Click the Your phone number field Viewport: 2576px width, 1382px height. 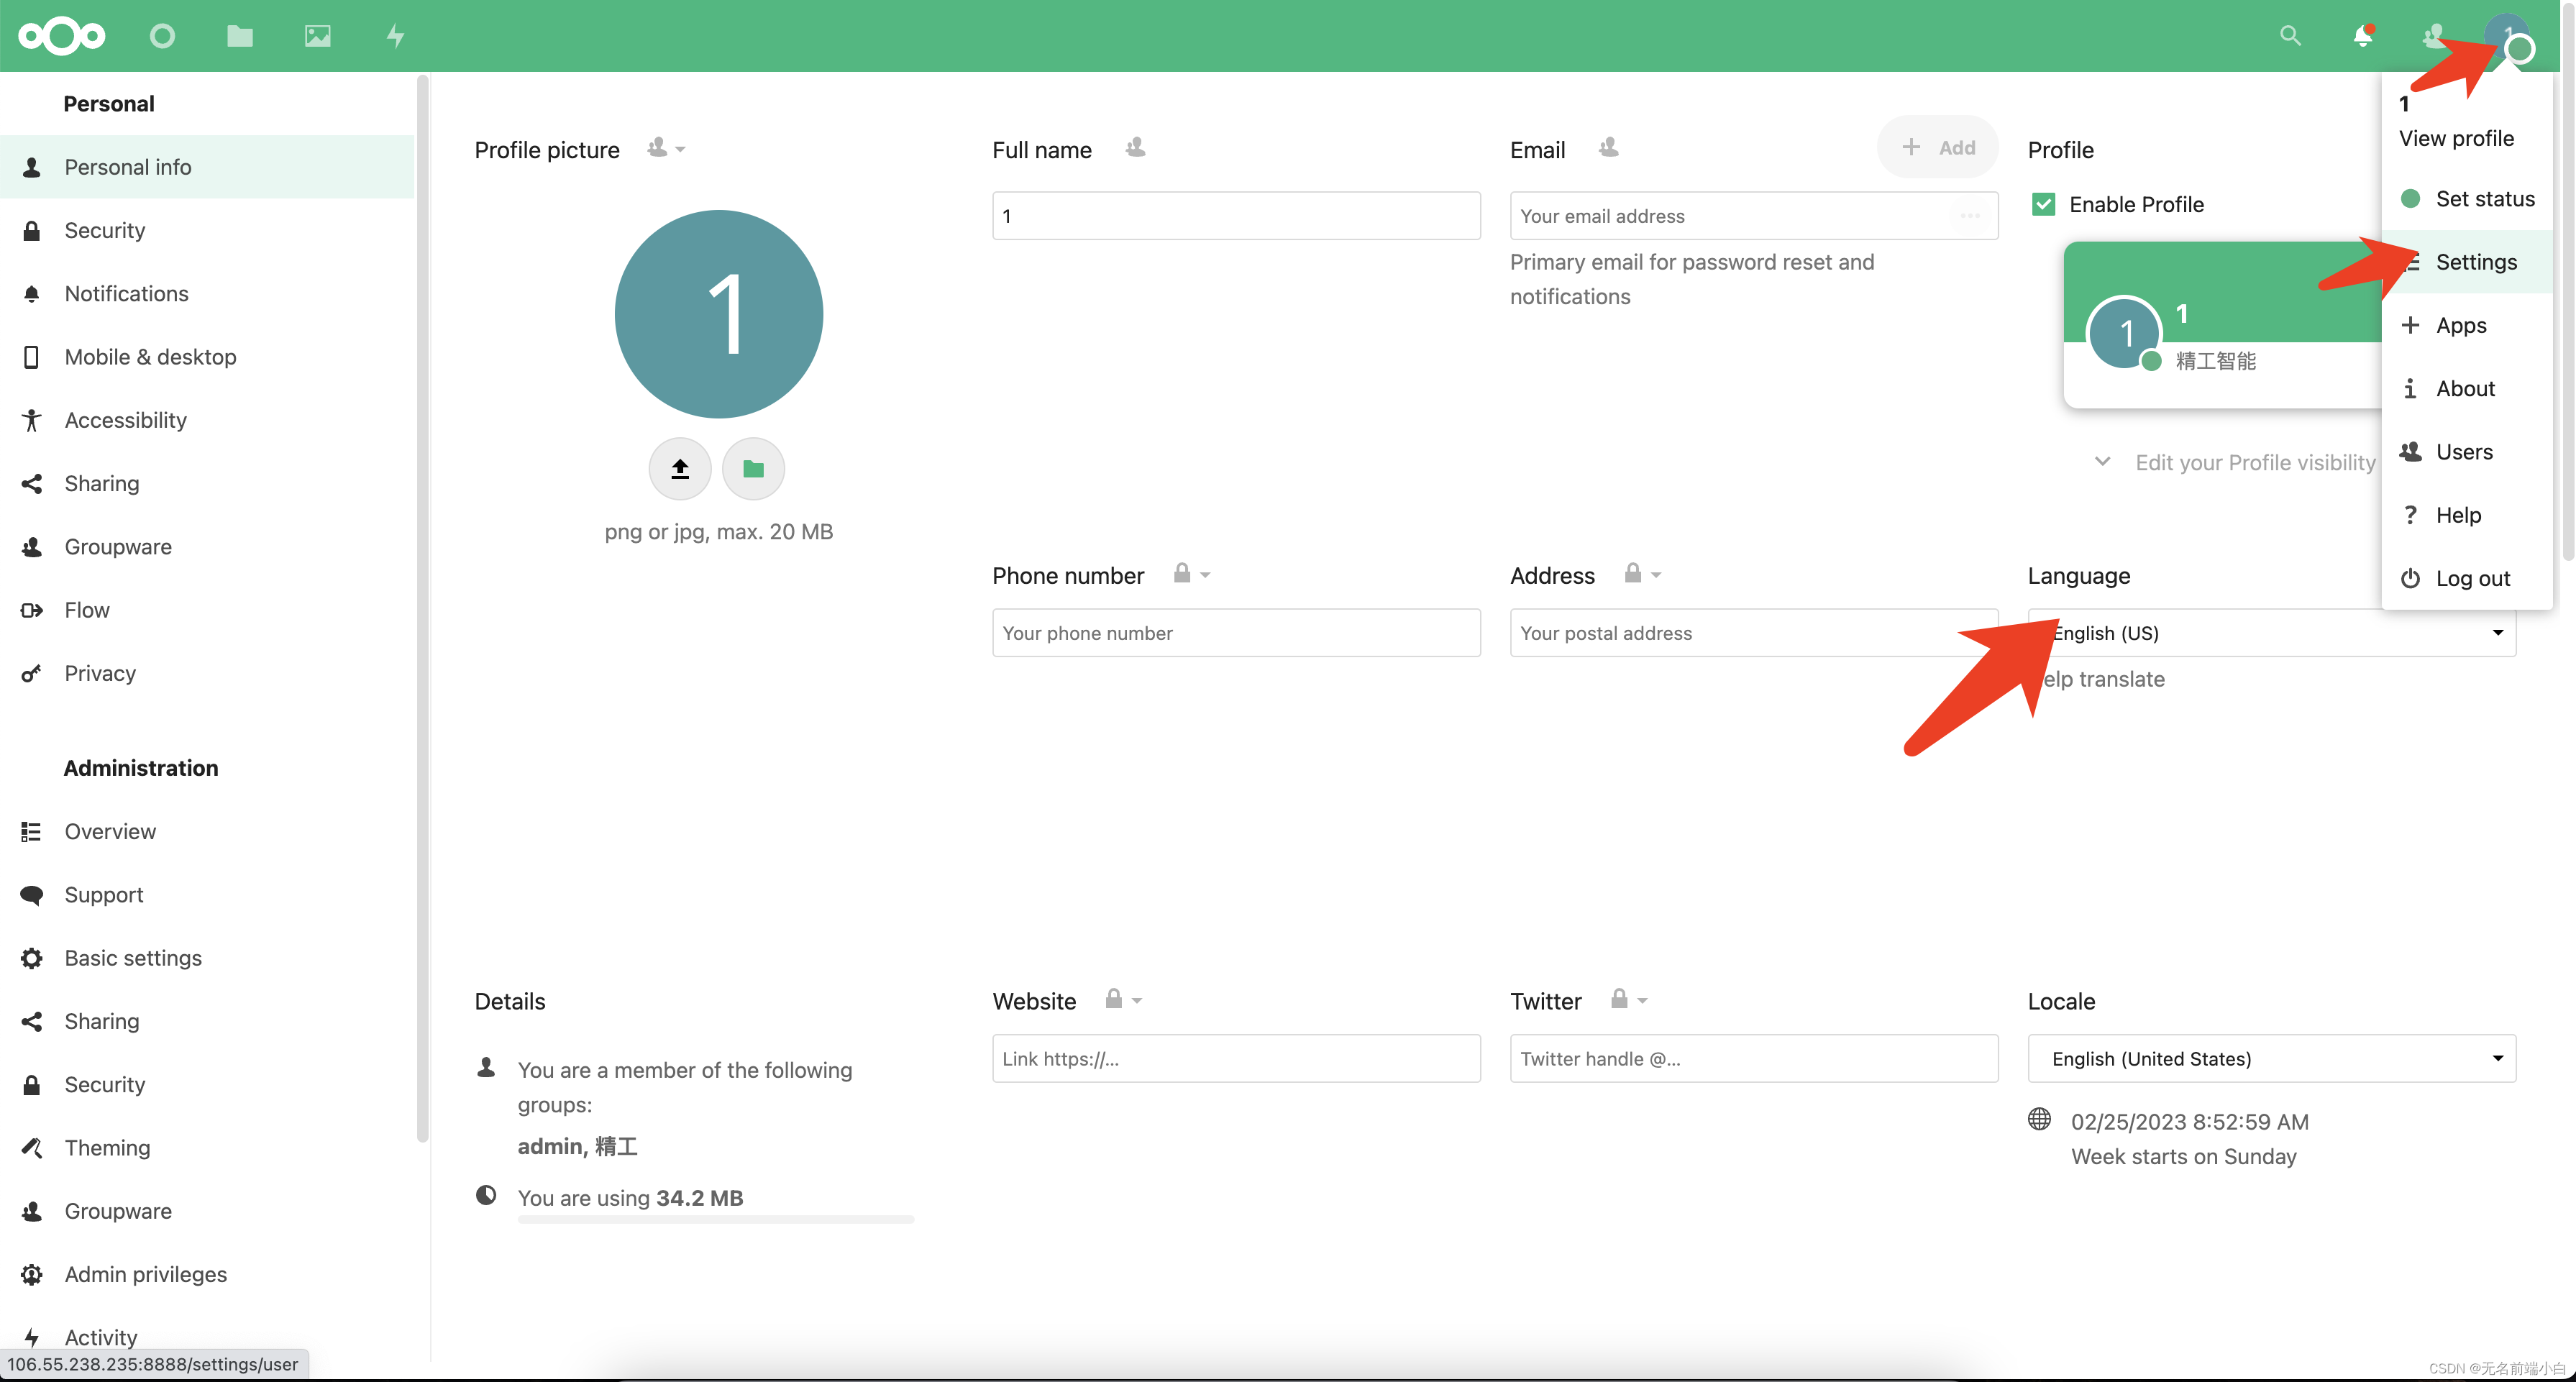pos(1235,632)
